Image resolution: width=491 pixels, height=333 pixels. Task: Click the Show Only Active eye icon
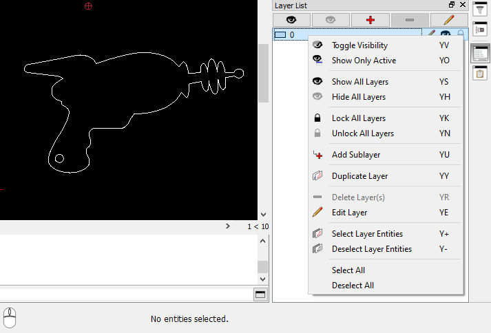tap(317, 60)
